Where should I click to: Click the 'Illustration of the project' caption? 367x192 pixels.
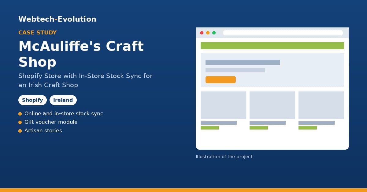coord(224,157)
